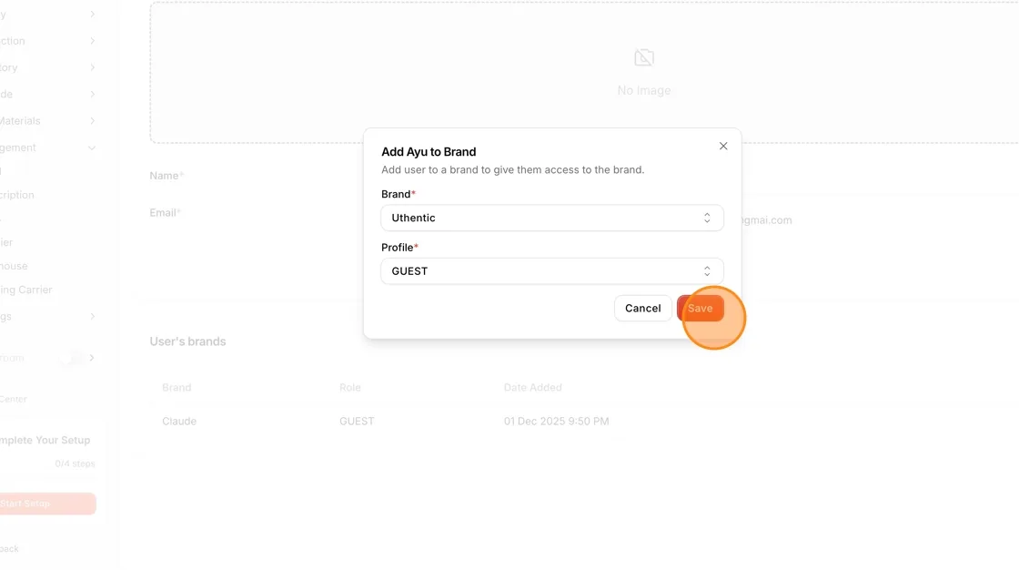
Task: Select the Materials sidebar item
Action: [20, 121]
